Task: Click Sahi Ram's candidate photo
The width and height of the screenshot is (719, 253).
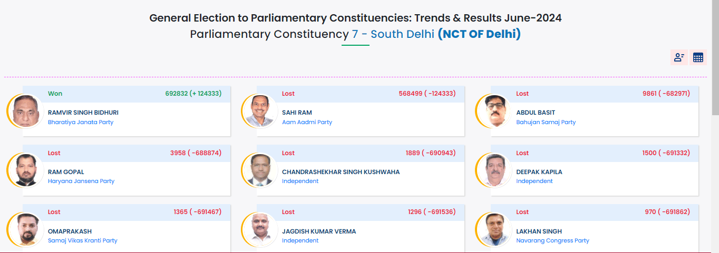Action: 260,111
